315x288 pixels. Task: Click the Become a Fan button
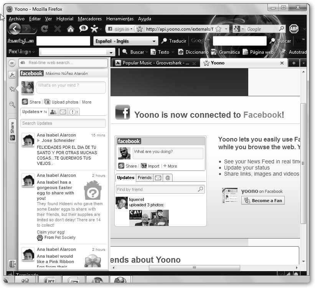[x=263, y=201]
